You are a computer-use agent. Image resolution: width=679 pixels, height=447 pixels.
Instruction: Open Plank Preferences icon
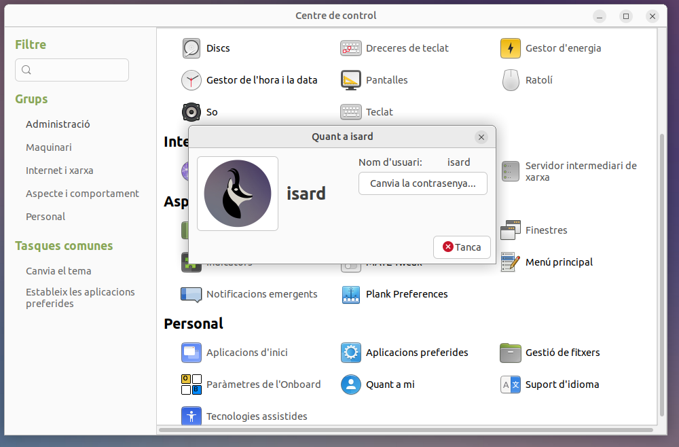tap(350, 294)
